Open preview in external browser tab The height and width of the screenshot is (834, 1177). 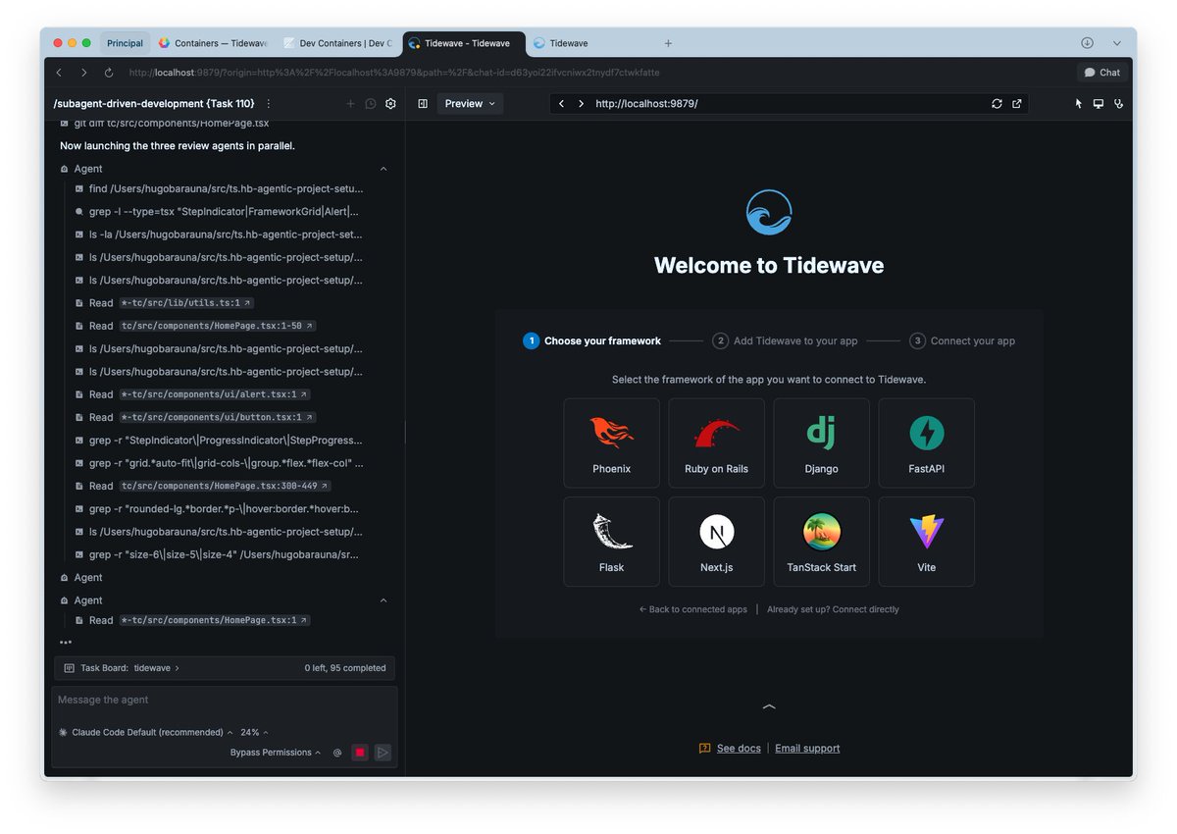click(1016, 103)
